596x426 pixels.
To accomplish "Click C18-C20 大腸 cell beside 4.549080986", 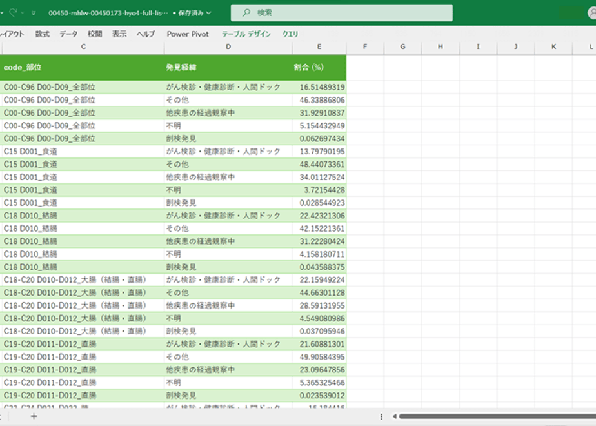I will tap(82, 318).
